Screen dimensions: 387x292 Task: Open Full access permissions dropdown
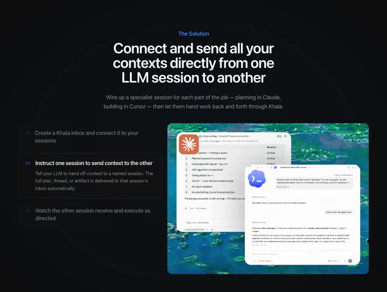[266, 261]
